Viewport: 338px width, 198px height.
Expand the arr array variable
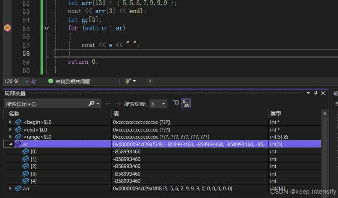point(10,188)
